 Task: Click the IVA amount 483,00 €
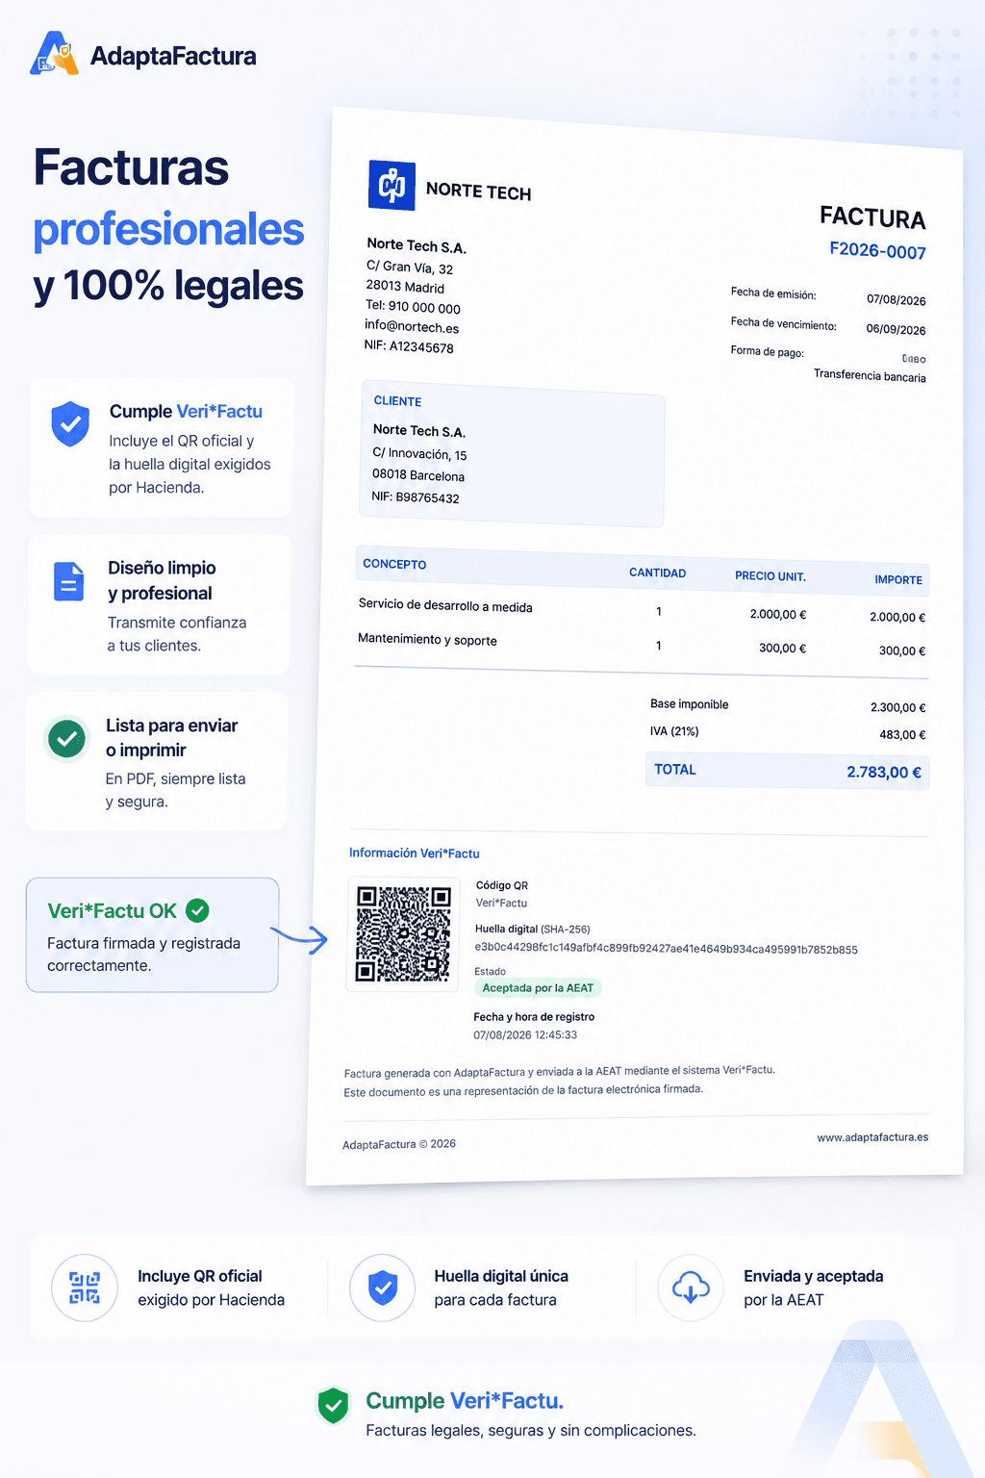[x=902, y=734]
